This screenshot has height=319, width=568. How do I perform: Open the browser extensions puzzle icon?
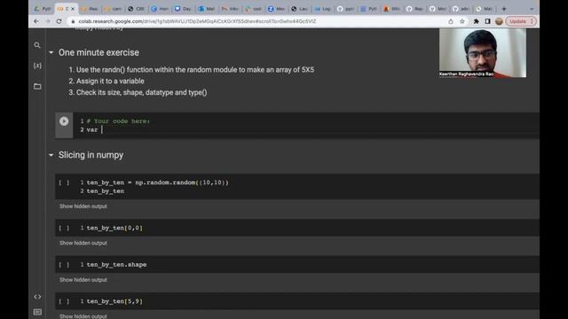476,21
